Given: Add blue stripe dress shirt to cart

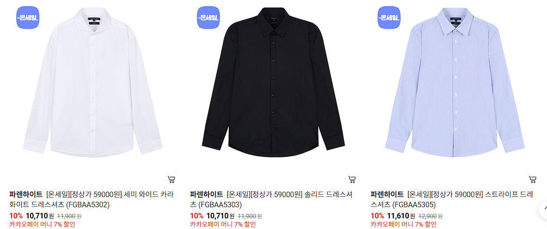Looking at the screenshot, I should (x=533, y=179).
